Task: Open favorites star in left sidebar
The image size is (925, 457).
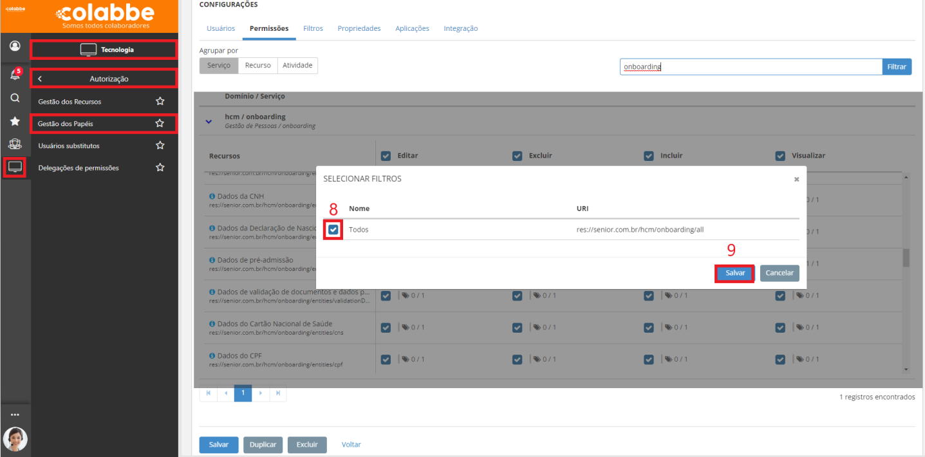Action: tap(15, 122)
